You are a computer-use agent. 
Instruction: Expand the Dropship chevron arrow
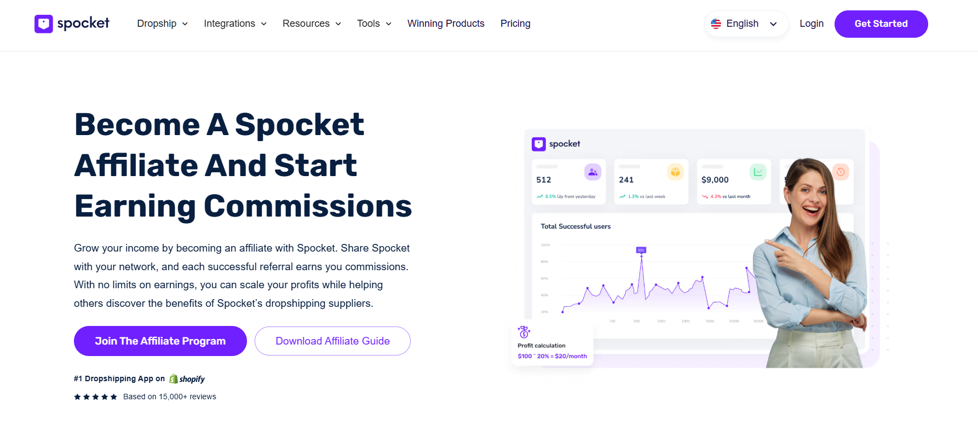pos(185,24)
